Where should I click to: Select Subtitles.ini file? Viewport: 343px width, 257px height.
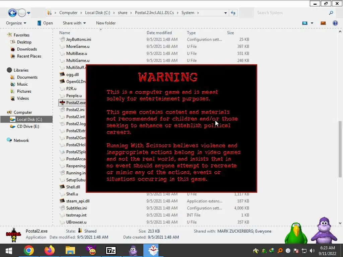point(76,208)
